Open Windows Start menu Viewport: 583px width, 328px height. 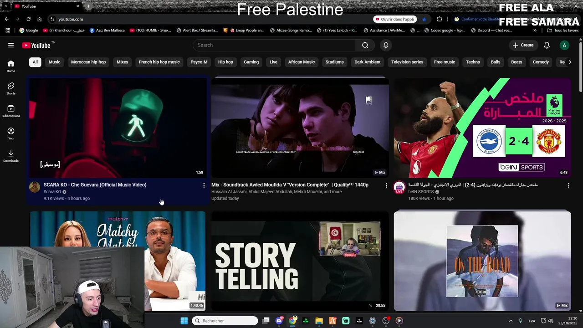click(x=184, y=321)
